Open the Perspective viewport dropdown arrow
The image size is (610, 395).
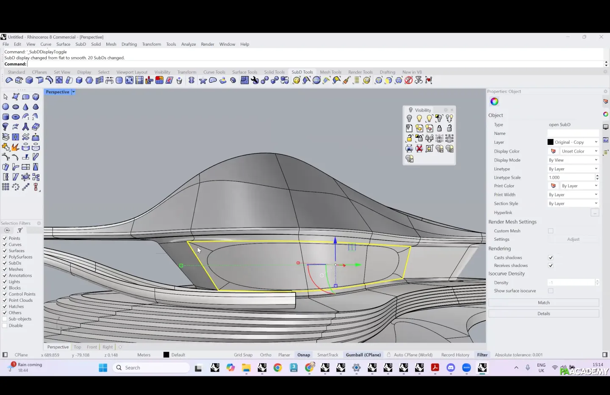tap(73, 92)
